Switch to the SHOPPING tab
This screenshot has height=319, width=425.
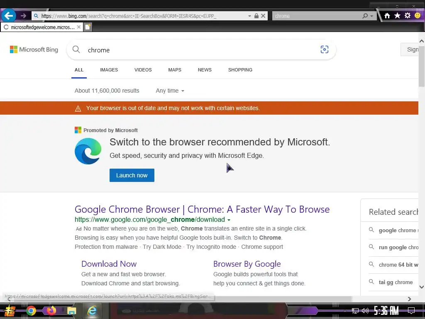coord(240,70)
